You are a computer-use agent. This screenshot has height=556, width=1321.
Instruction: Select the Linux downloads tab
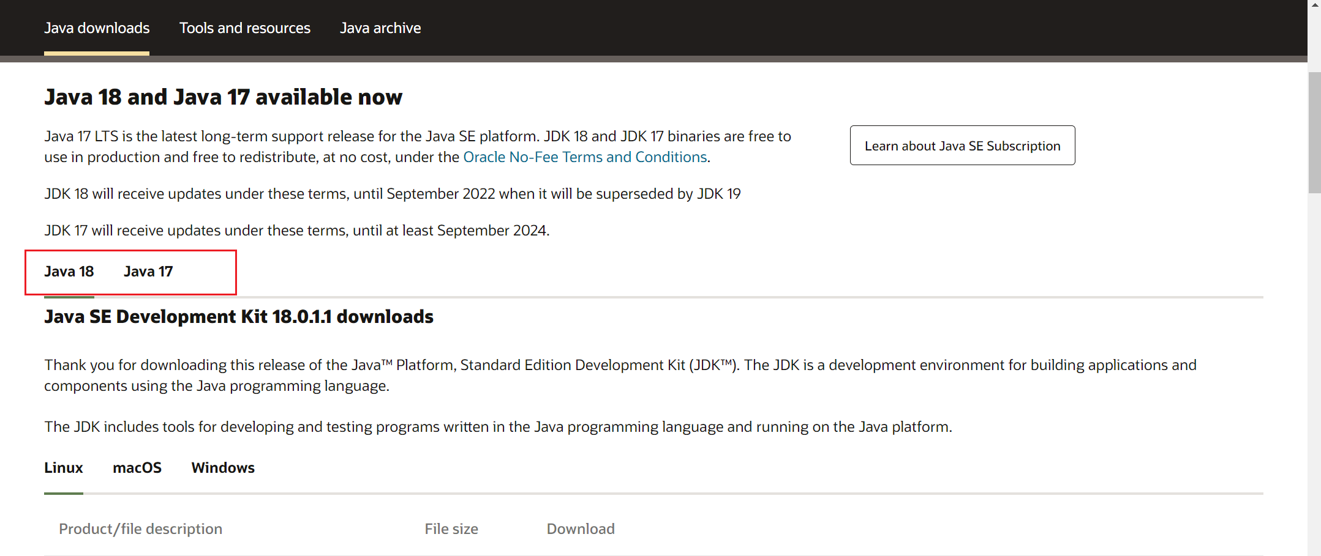point(64,468)
